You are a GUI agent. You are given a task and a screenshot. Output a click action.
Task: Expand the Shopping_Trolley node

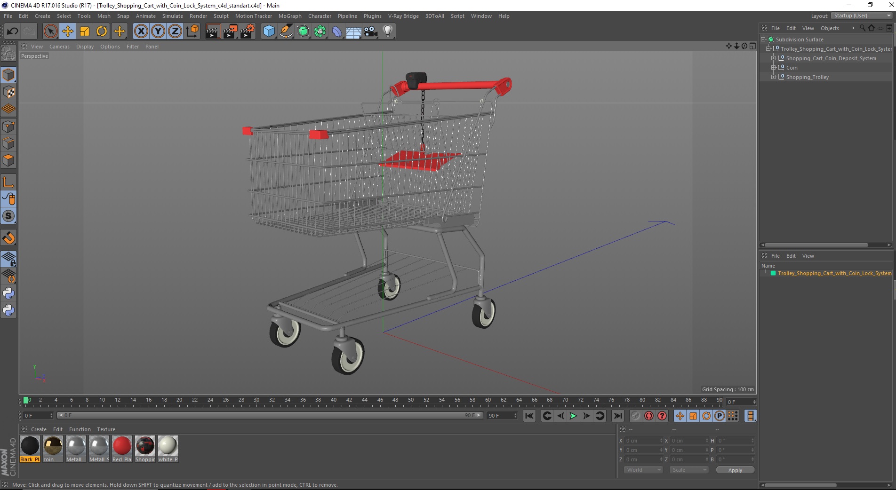point(773,77)
